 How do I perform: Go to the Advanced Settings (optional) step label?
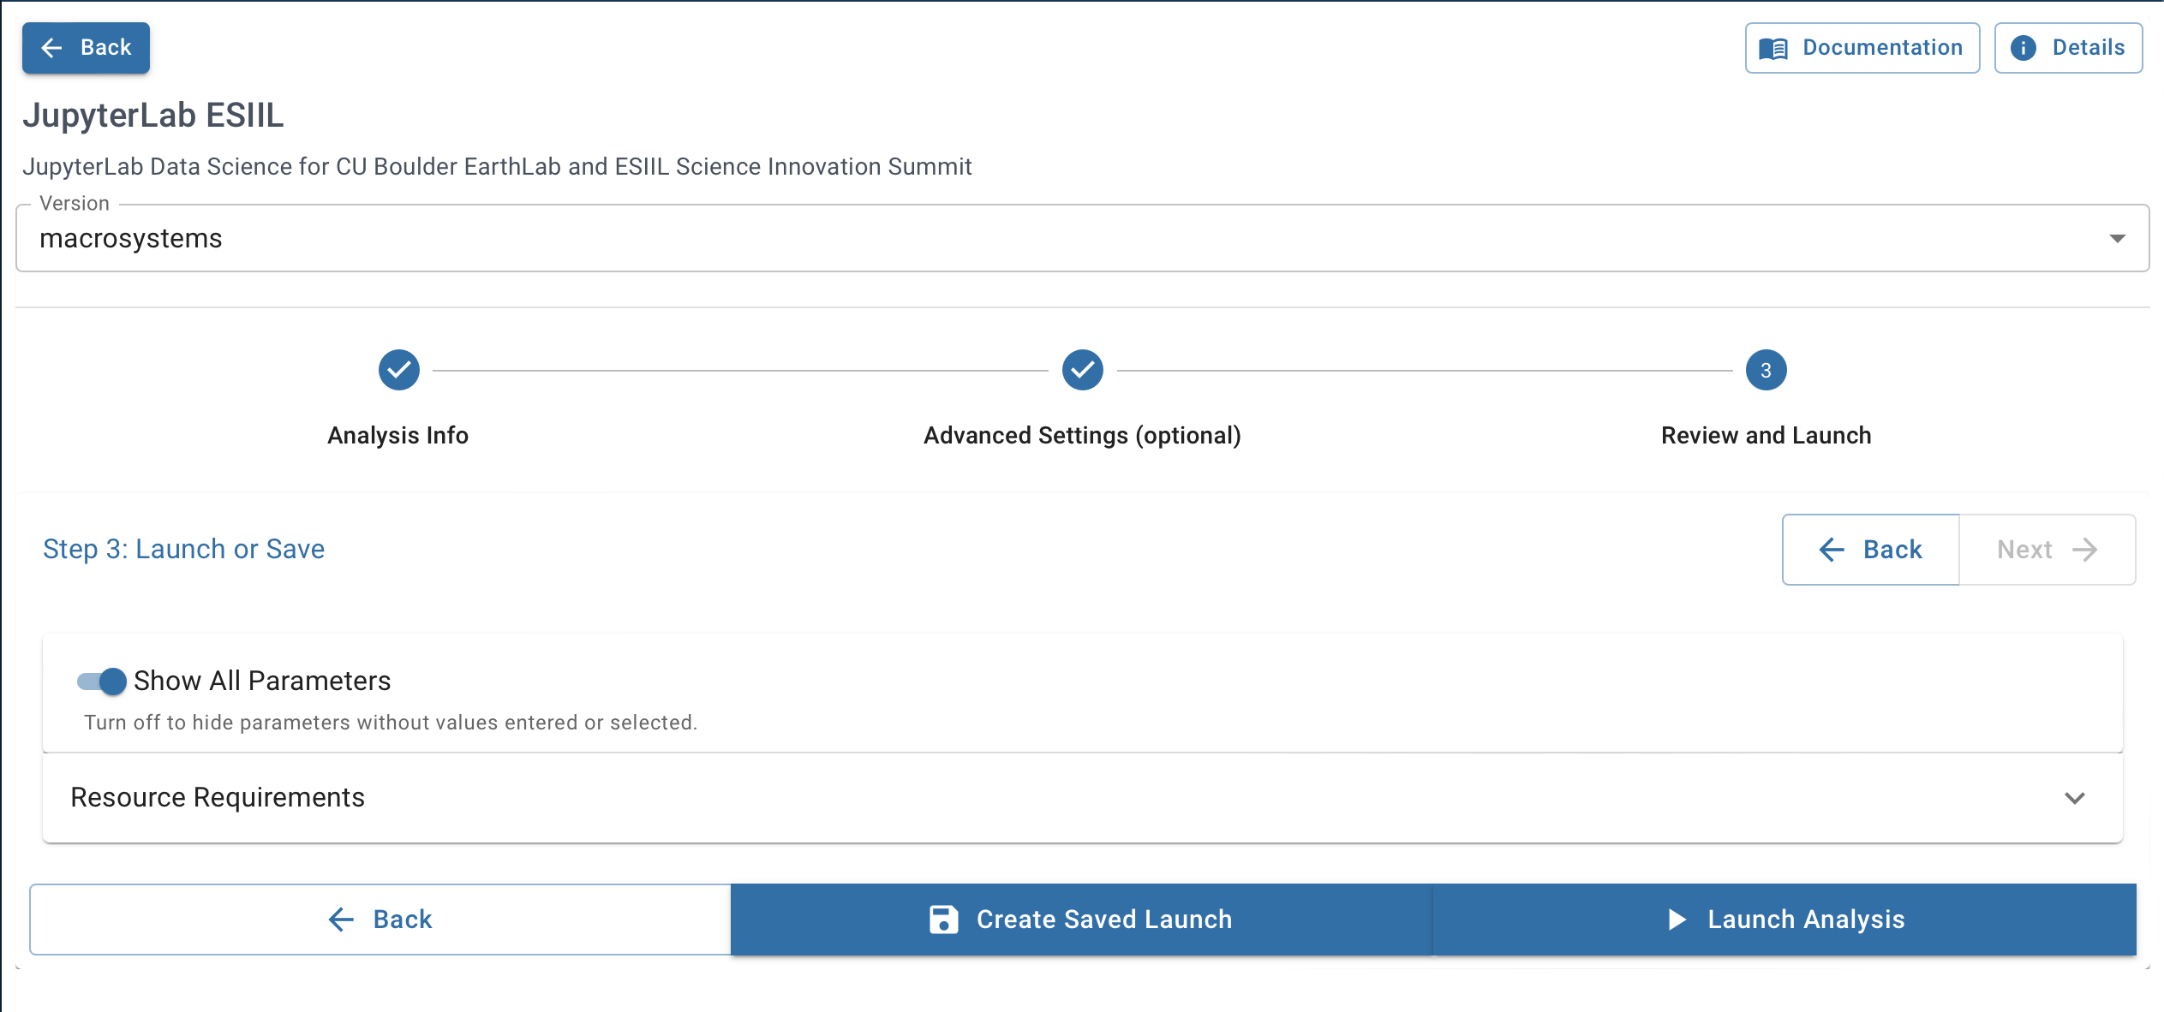coord(1082,436)
